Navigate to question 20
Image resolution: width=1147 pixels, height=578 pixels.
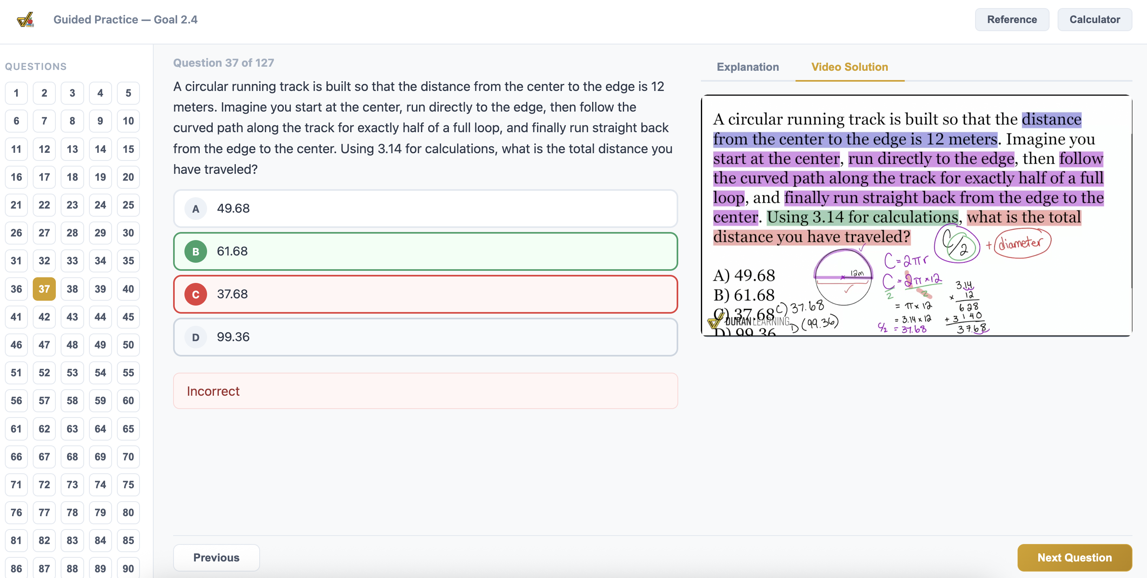128,177
